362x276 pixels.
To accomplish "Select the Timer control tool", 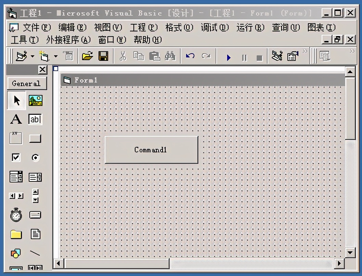I will [x=16, y=215].
